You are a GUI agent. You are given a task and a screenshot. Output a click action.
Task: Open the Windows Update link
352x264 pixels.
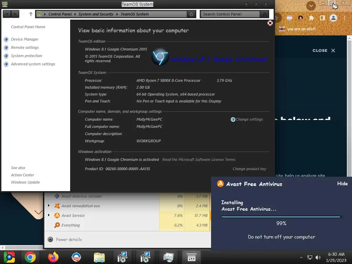25,182
